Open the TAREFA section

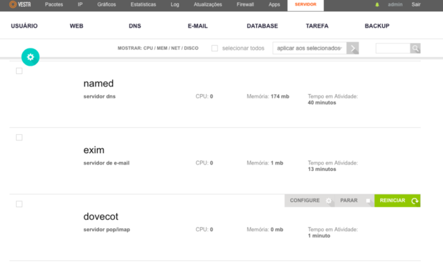(x=317, y=26)
